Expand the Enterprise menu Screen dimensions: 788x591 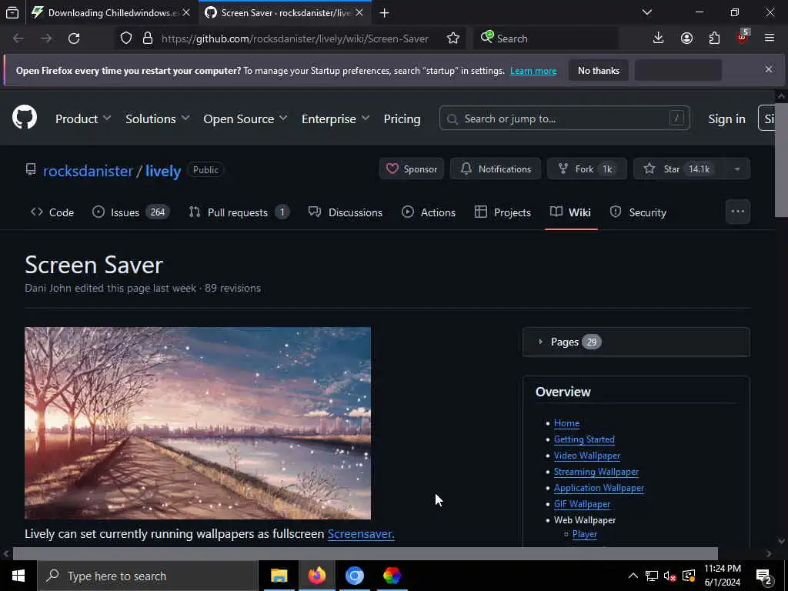[x=336, y=119]
